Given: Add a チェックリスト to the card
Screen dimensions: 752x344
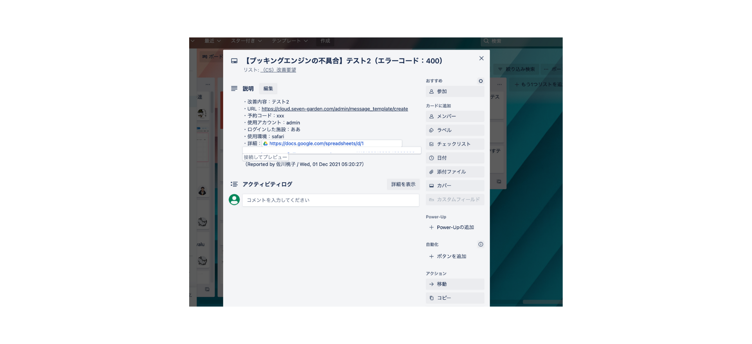Looking at the screenshot, I should [x=455, y=144].
